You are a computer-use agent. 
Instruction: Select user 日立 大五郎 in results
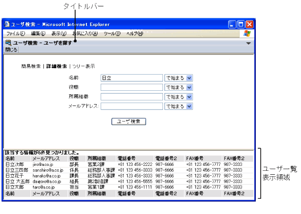18,182
